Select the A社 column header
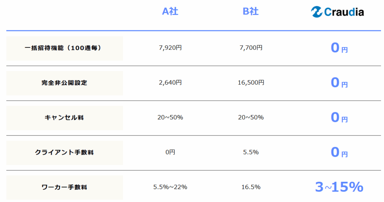Image resolution: width=384 pixels, height=202 pixels. coord(170,12)
